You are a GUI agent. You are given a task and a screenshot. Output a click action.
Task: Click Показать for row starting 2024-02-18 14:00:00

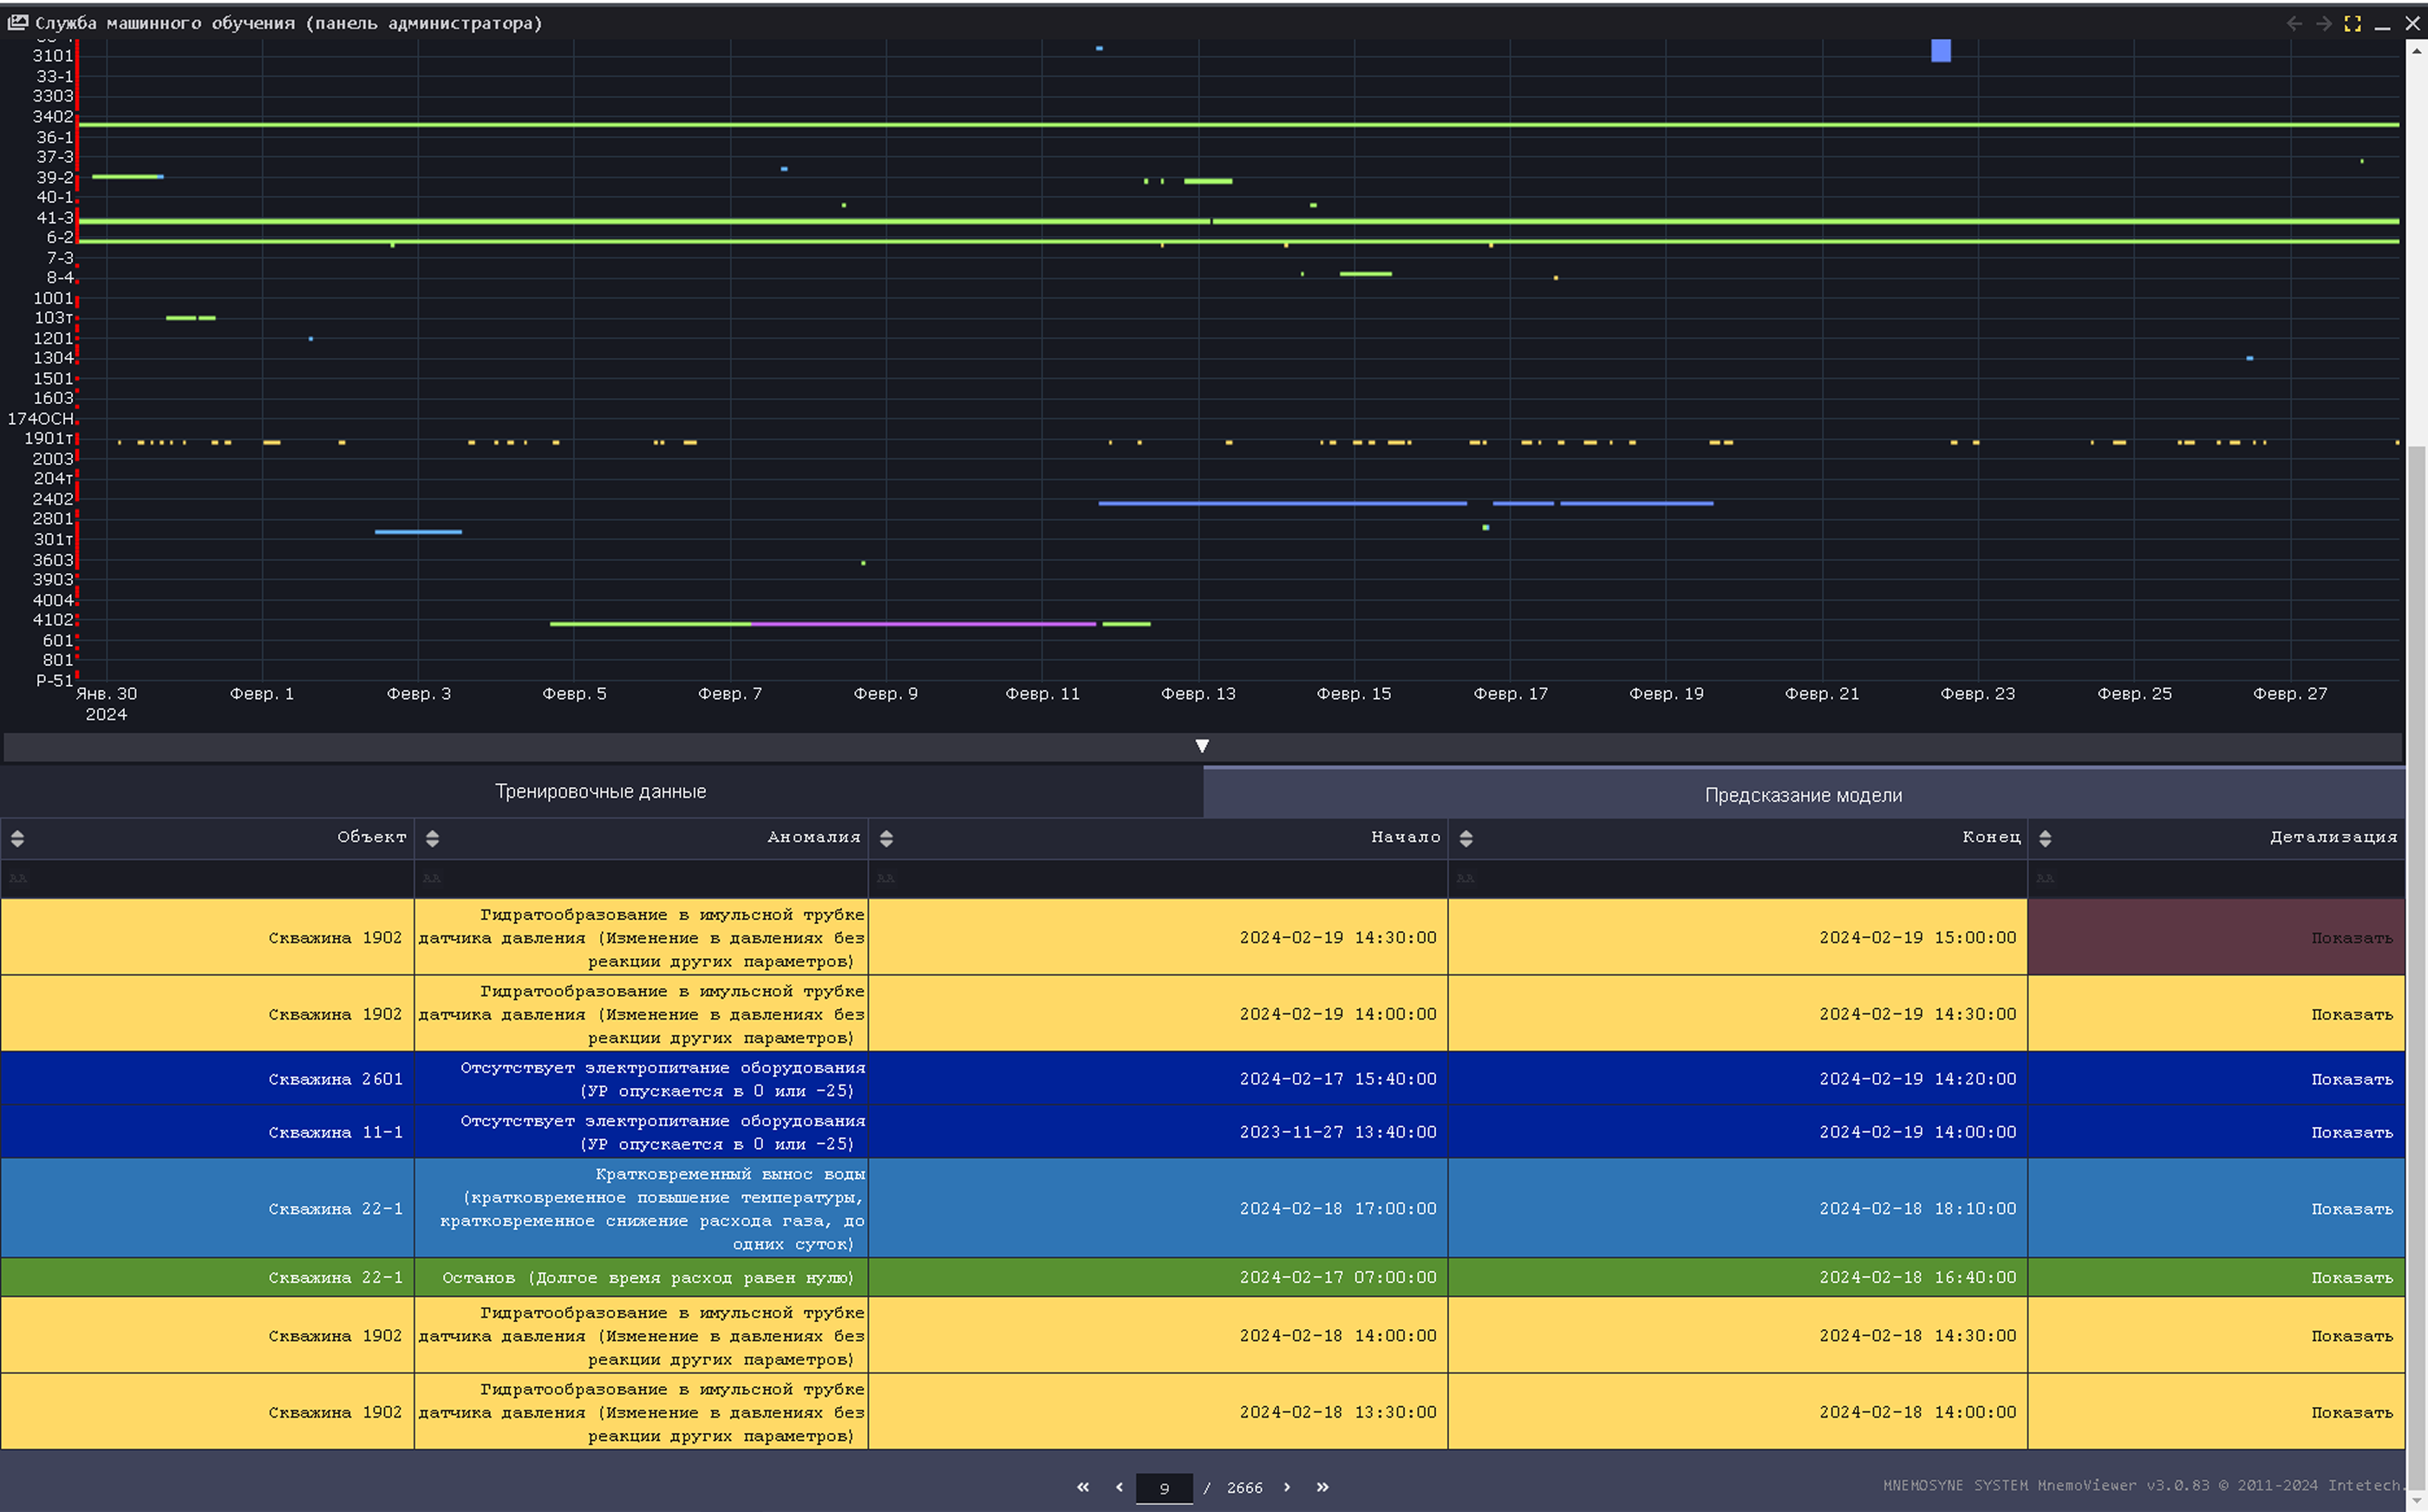click(x=2351, y=1336)
